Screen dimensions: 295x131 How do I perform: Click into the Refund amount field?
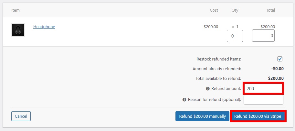[x=263, y=89]
